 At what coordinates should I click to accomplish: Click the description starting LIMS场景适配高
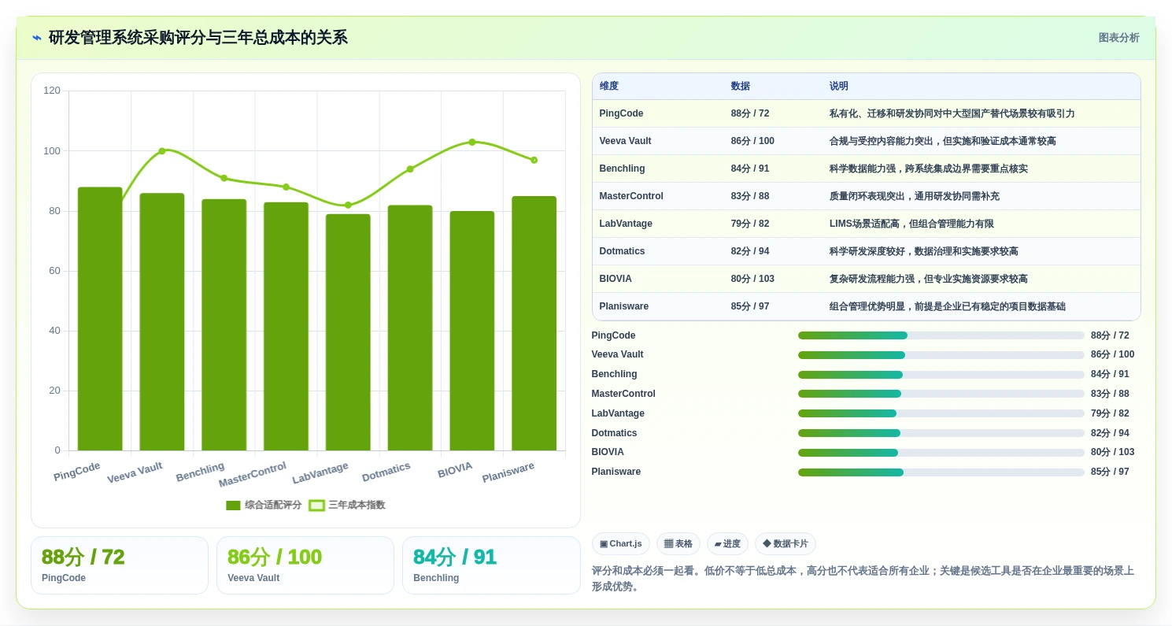pos(911,224)
